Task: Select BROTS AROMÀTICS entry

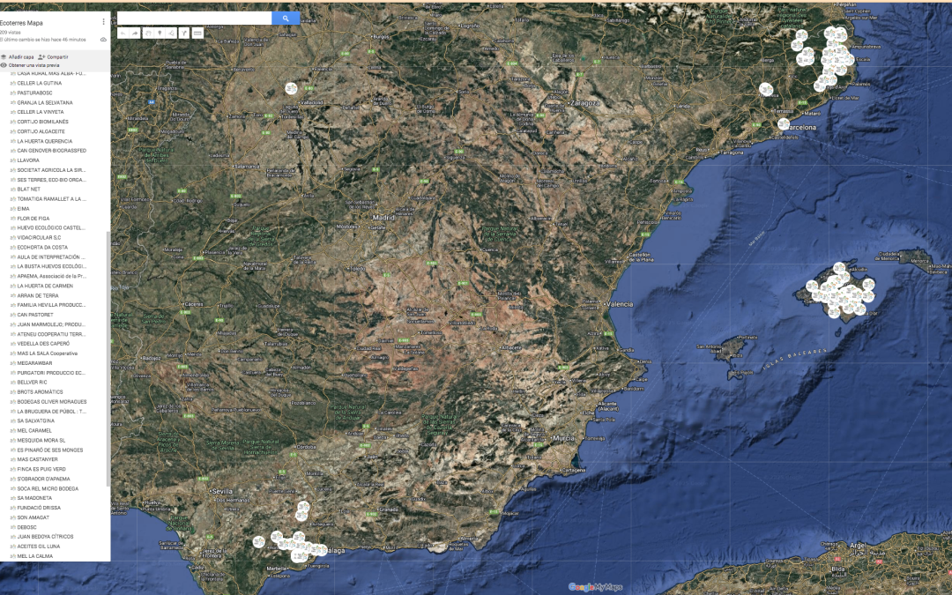Action: 40,392
